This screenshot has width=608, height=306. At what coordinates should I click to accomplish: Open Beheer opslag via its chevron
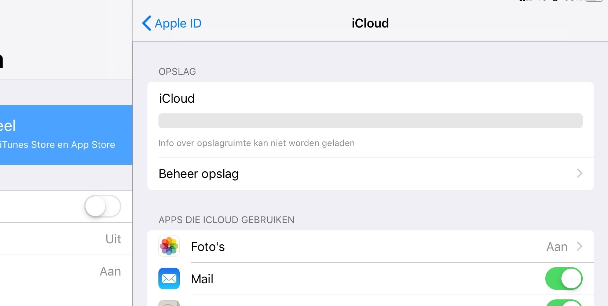click(579, 173)
